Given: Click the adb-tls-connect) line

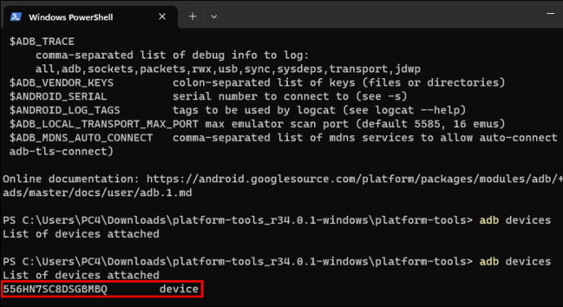Looking at the screenshot, I should coord(61,151).
